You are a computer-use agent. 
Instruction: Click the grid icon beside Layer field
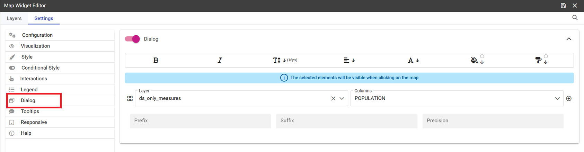click(x=130, y=99)
